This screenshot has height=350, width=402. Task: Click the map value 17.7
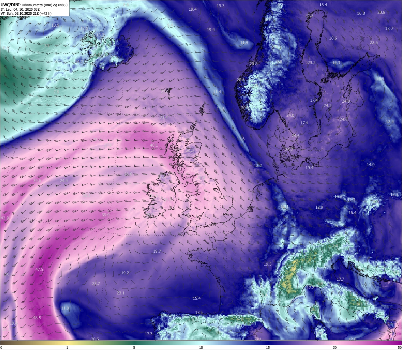340,279
